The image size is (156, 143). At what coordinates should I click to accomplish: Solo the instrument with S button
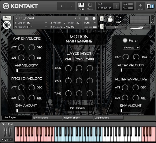click(102, 18)
